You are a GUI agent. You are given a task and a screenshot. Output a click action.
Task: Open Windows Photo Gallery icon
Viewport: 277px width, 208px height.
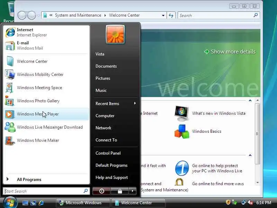tap(10, 101)
